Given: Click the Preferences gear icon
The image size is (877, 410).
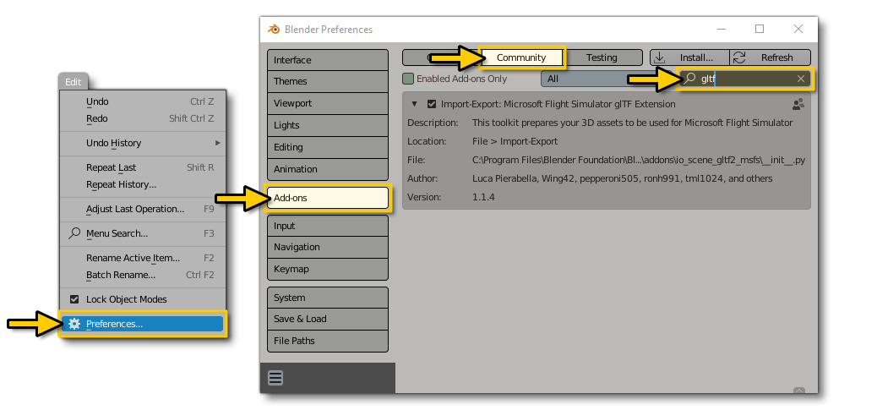Looking at the screenshot, I should (74, 324).
